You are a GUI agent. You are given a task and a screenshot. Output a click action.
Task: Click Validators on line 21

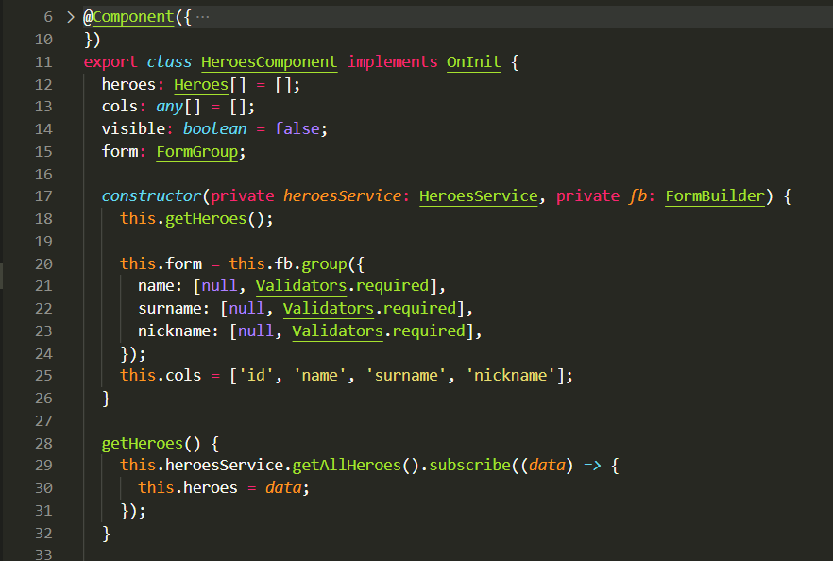301,286
